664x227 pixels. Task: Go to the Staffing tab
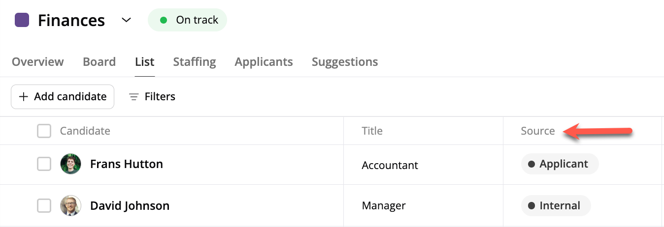195,62
